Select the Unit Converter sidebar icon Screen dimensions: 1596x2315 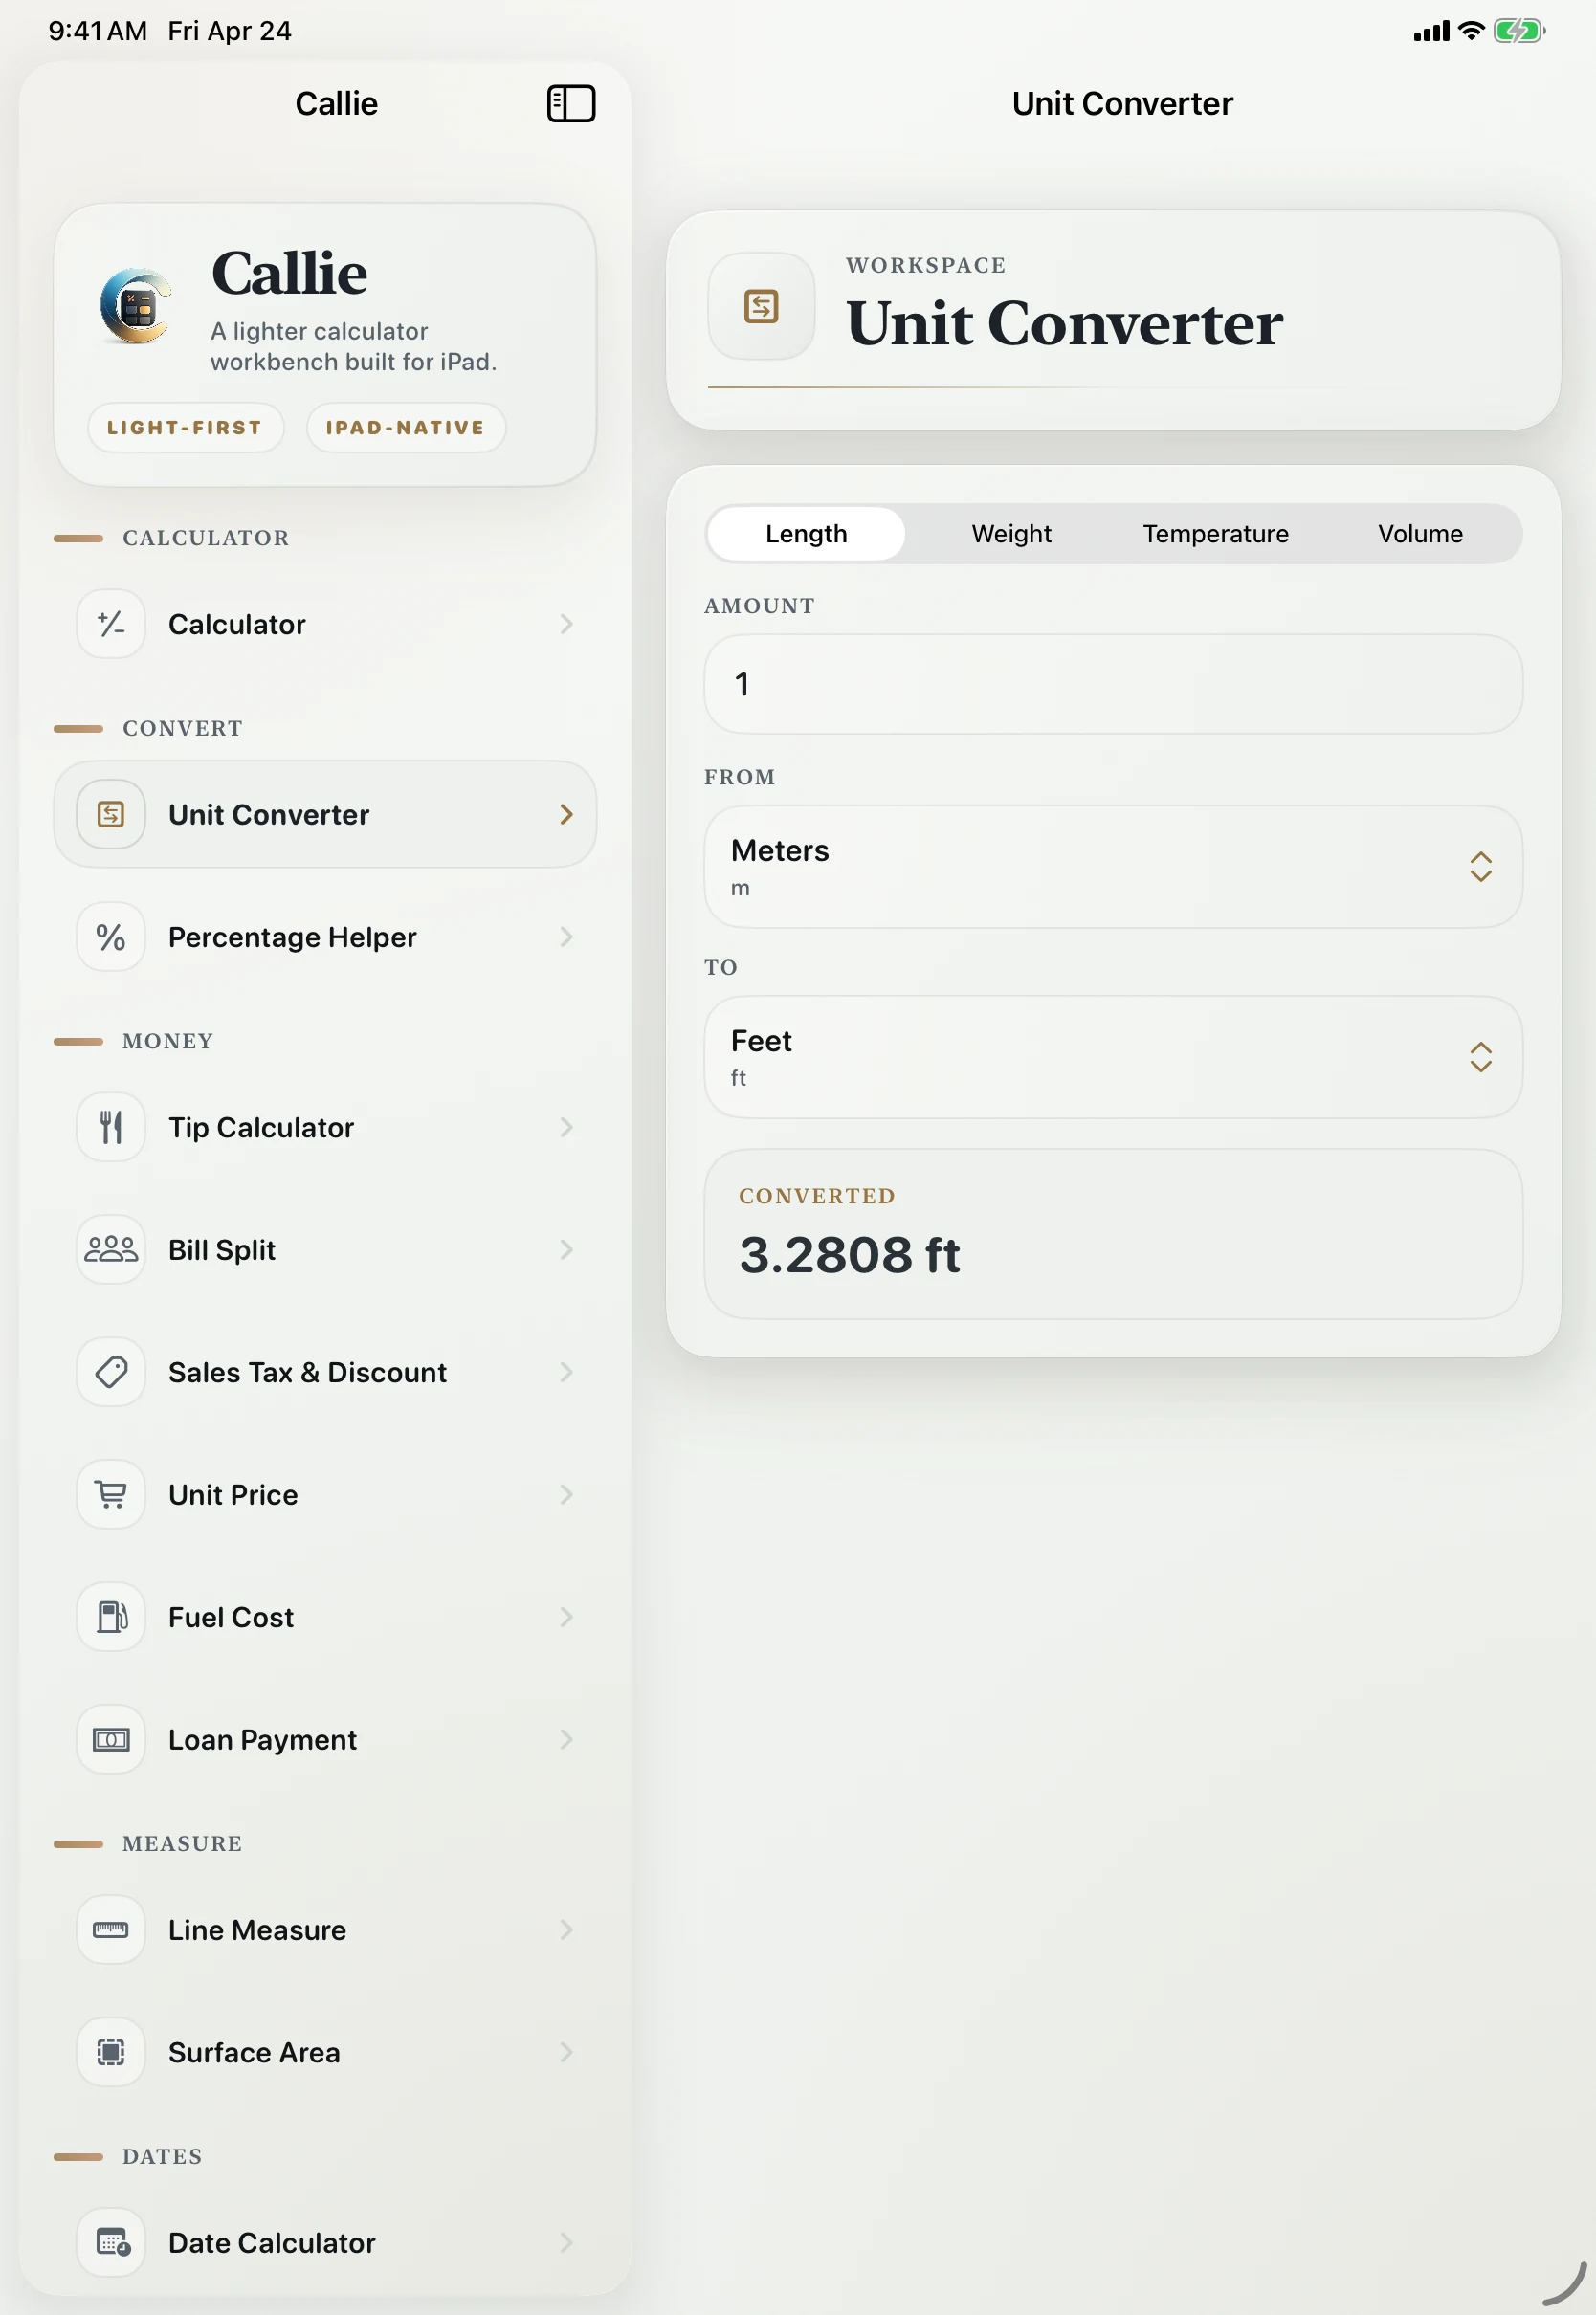tap(111, 815)
